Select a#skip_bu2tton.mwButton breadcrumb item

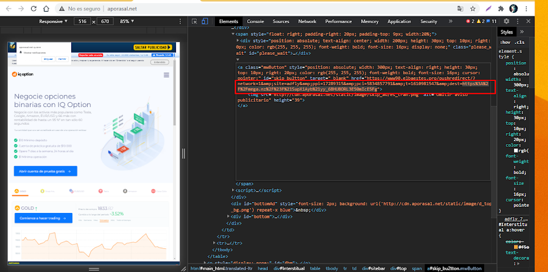[454, 268]
